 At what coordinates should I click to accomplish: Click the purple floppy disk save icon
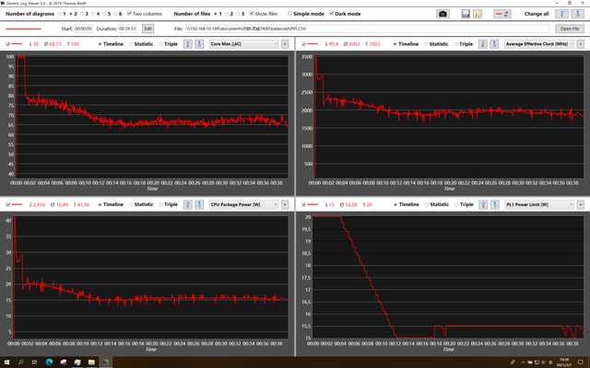466,14
